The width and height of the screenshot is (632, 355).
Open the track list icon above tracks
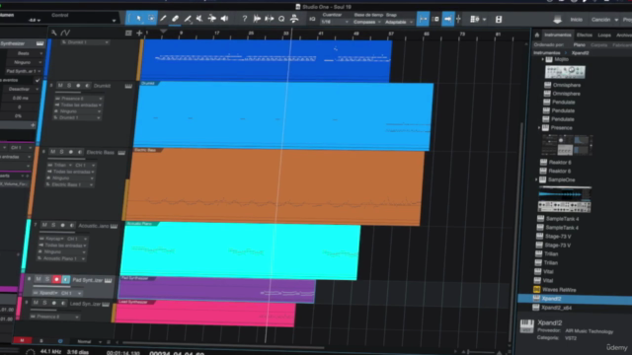128,33
